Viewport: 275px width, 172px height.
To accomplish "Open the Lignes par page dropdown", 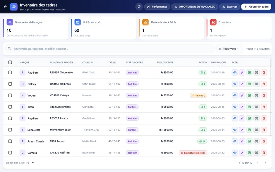I will coord(30,163).
